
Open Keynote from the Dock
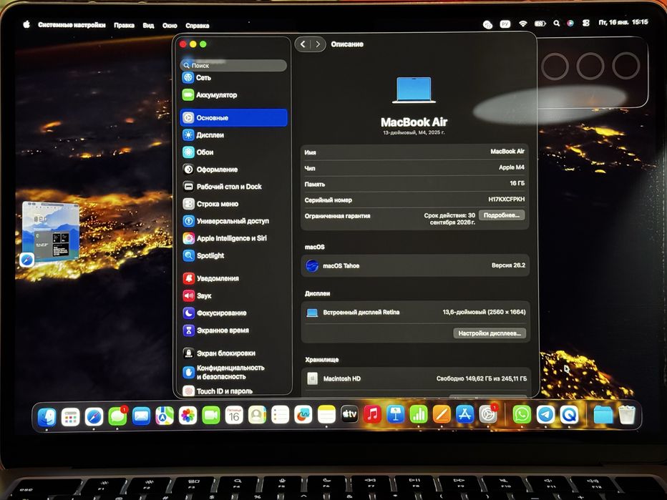tap(395, 414)
